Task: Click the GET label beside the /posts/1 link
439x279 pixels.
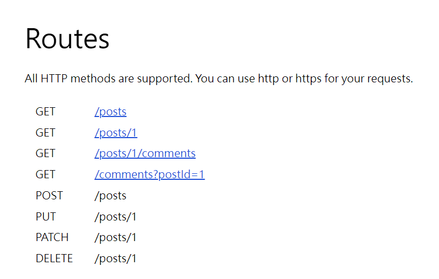Action: (x=45, y=133)
